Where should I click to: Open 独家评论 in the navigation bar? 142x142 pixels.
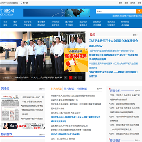point(111,22)
